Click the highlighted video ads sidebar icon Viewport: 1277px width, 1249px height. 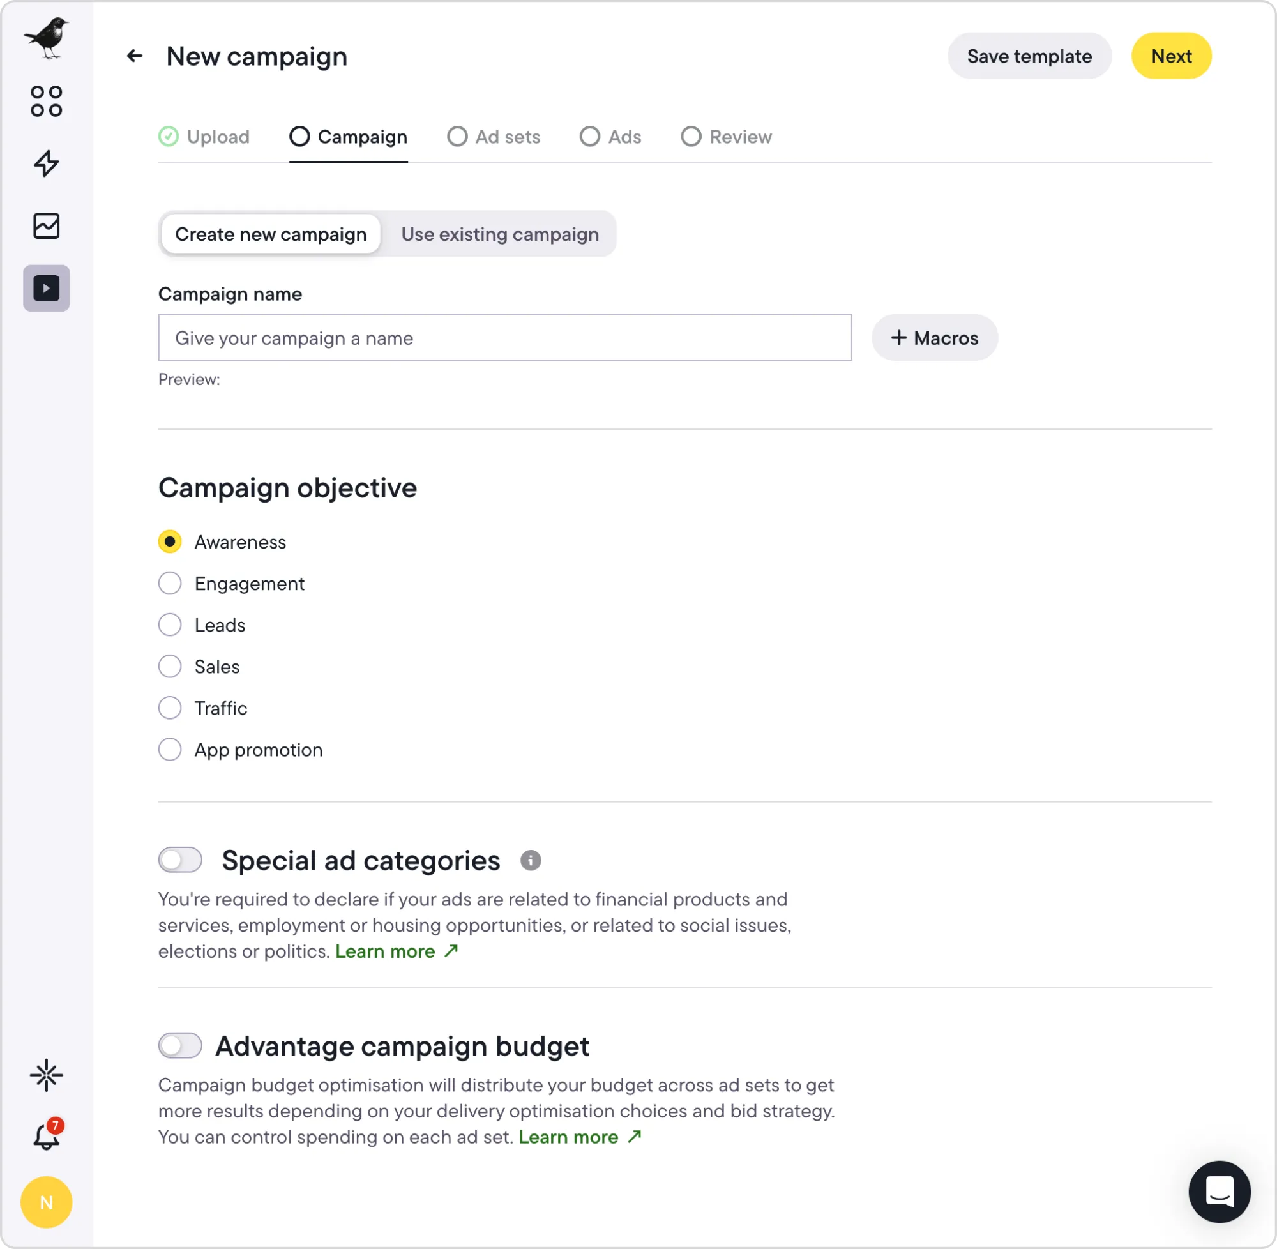pyautogui.click(x=46, y=289)
